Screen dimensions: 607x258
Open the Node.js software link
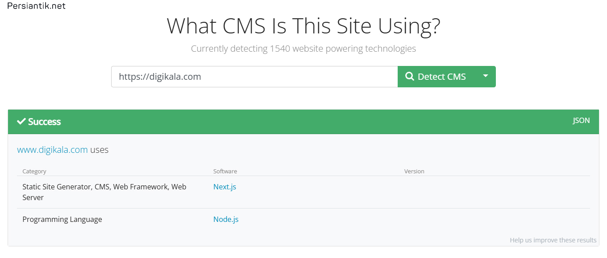click(226, 219)
